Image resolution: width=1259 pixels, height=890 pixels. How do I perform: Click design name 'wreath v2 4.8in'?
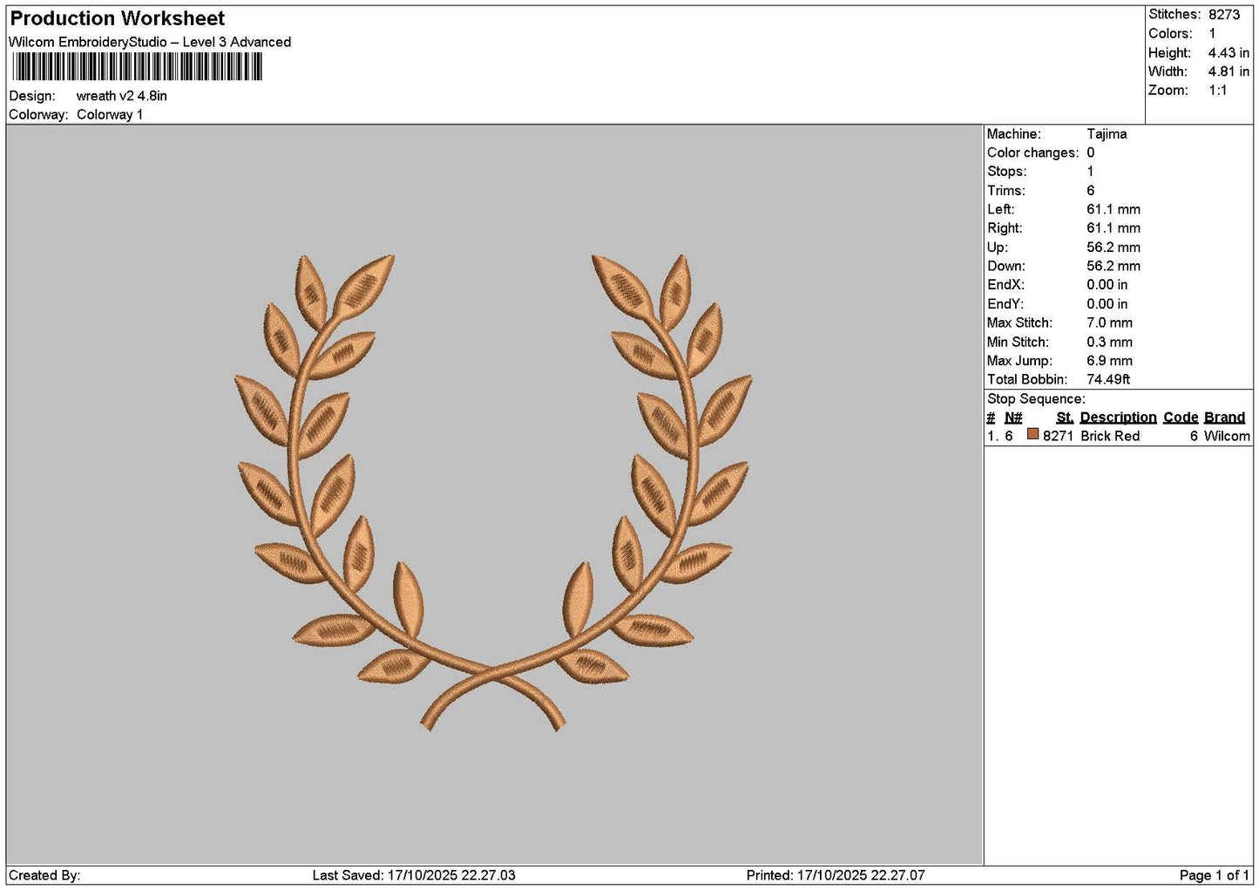[x=122, y=96]
